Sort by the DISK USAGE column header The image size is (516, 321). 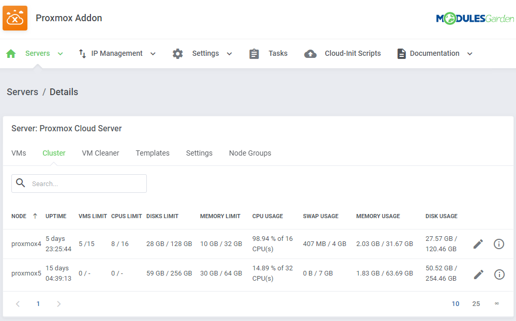[442, 216]
